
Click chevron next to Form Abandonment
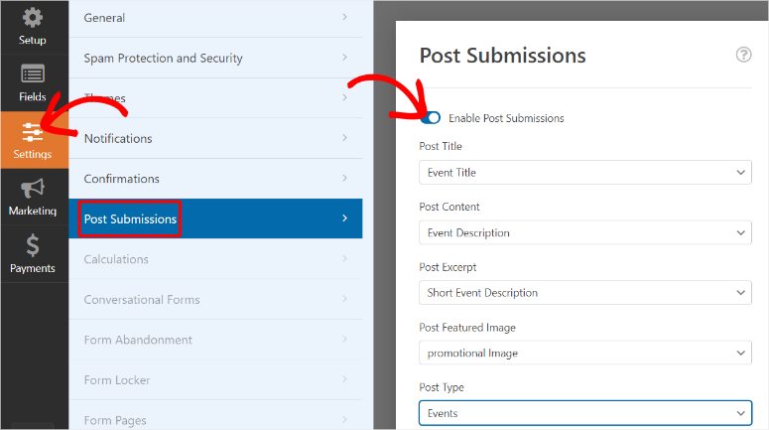tap(344, 340)
